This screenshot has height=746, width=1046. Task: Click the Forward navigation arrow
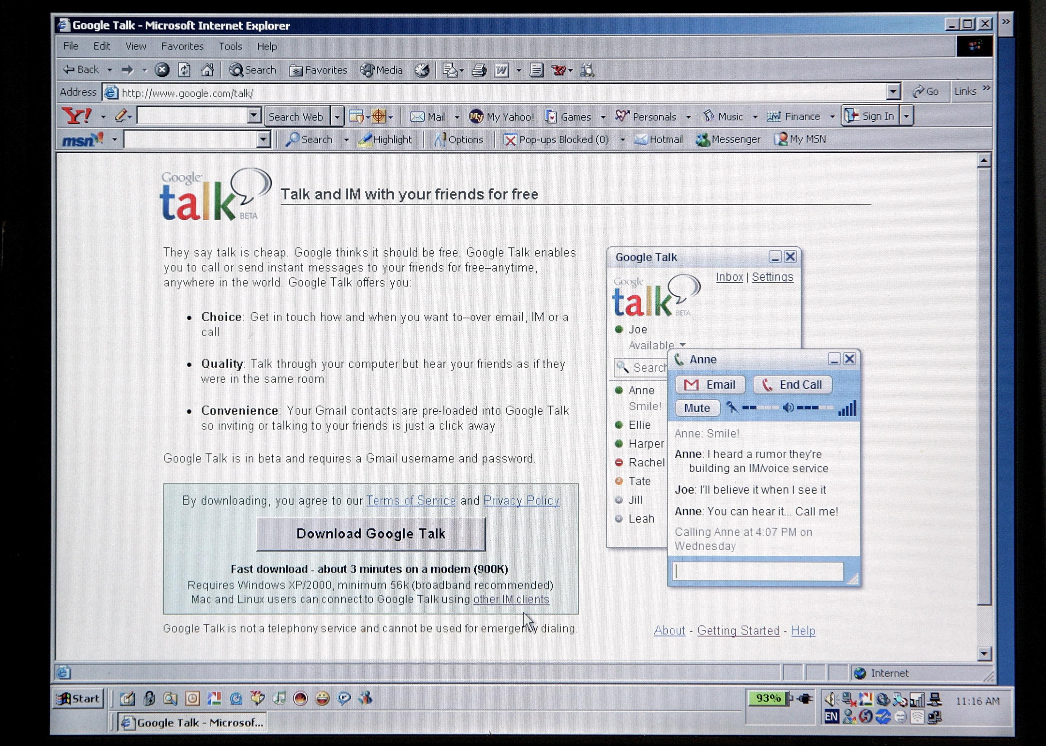[127, 70]
